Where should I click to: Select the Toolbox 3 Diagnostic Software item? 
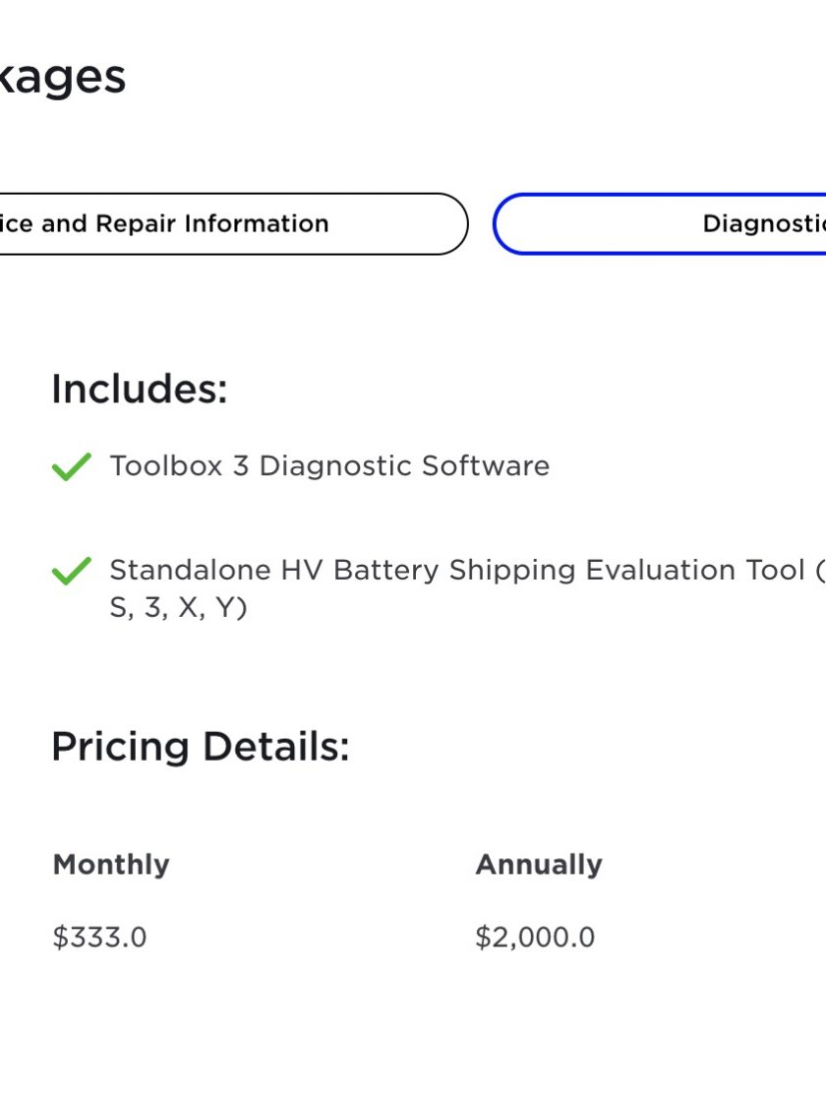point(329,466)
